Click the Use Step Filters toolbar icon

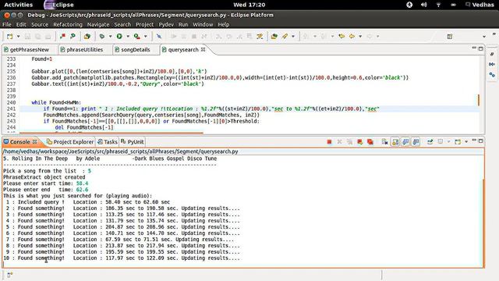pos(260,37)
